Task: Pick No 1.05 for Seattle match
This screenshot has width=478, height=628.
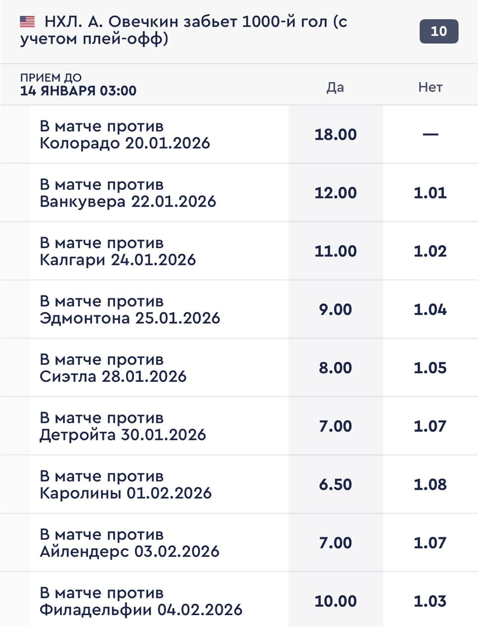Action: pyautogui.click(x=430, y=368)
